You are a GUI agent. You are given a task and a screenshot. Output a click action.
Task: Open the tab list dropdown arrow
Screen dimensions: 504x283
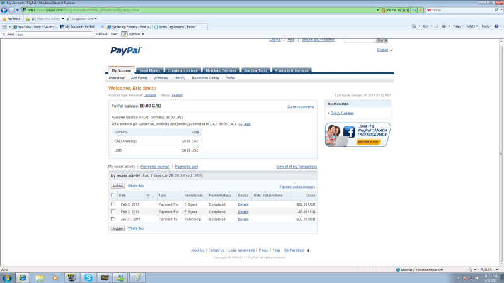point(9,27)
